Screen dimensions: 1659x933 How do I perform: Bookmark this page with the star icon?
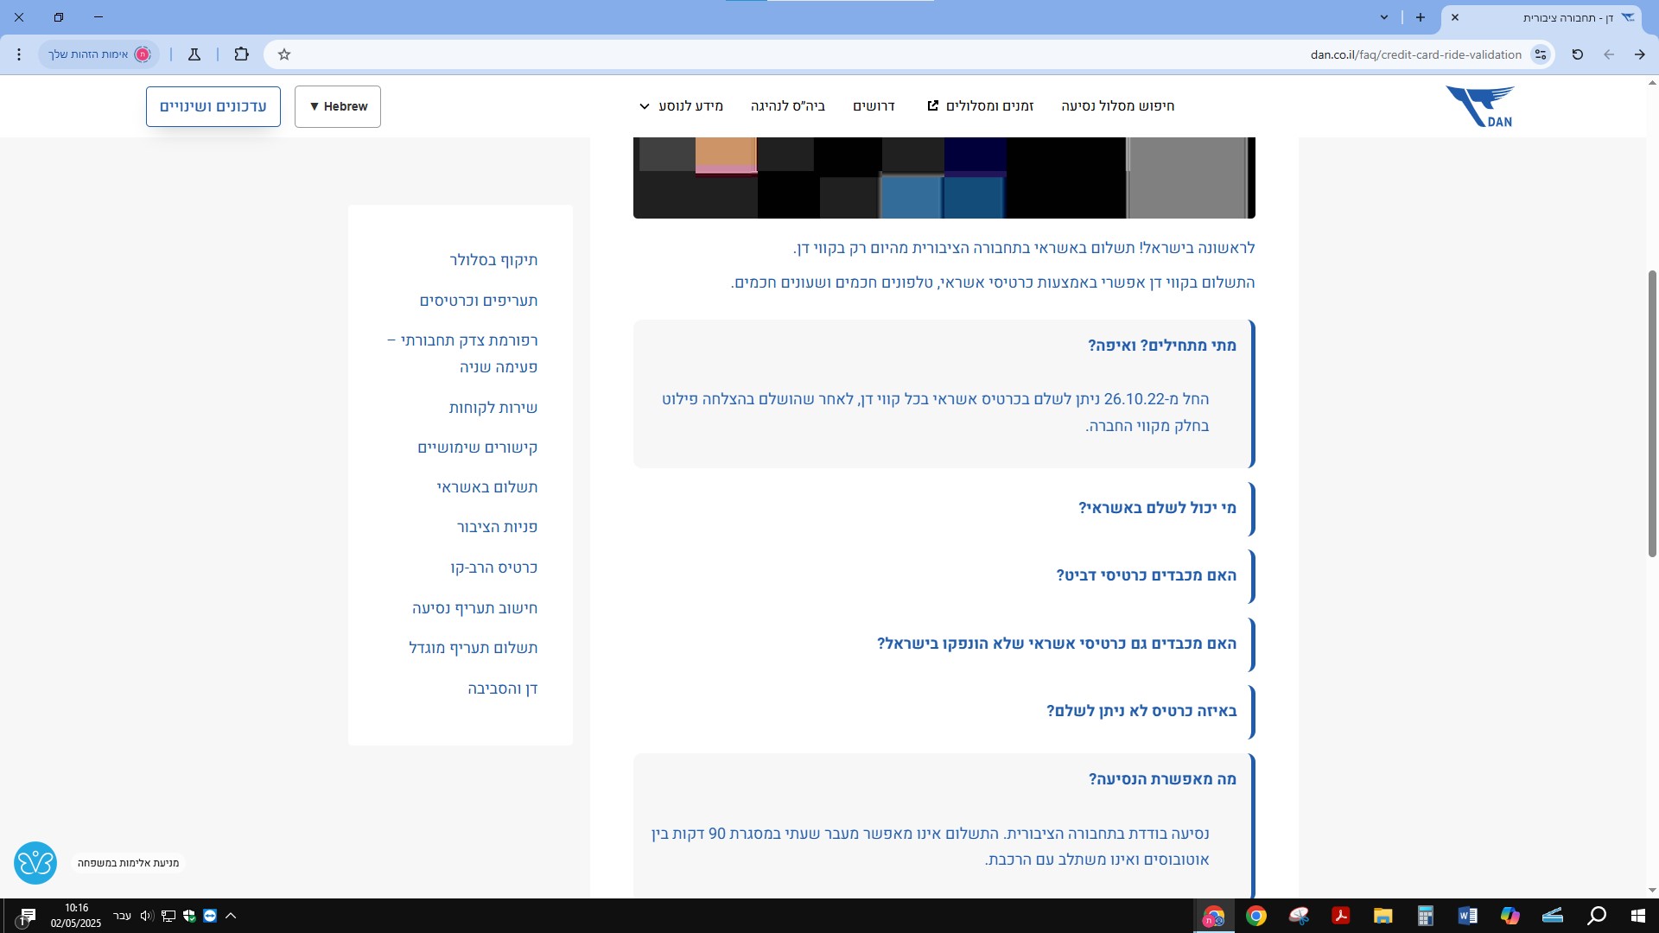(284, 54)
